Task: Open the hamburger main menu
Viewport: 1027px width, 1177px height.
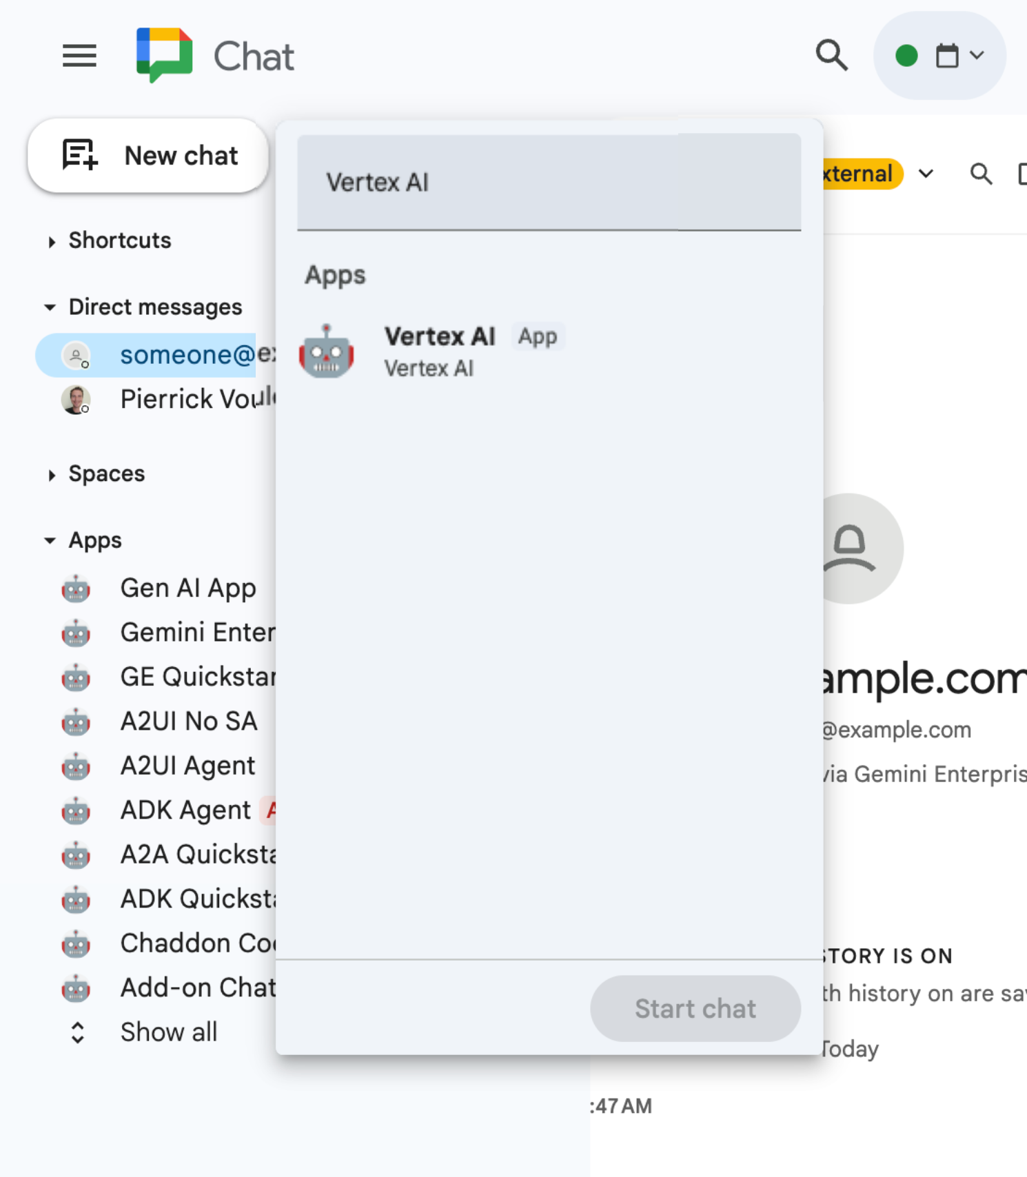Action: pos(79,56)
